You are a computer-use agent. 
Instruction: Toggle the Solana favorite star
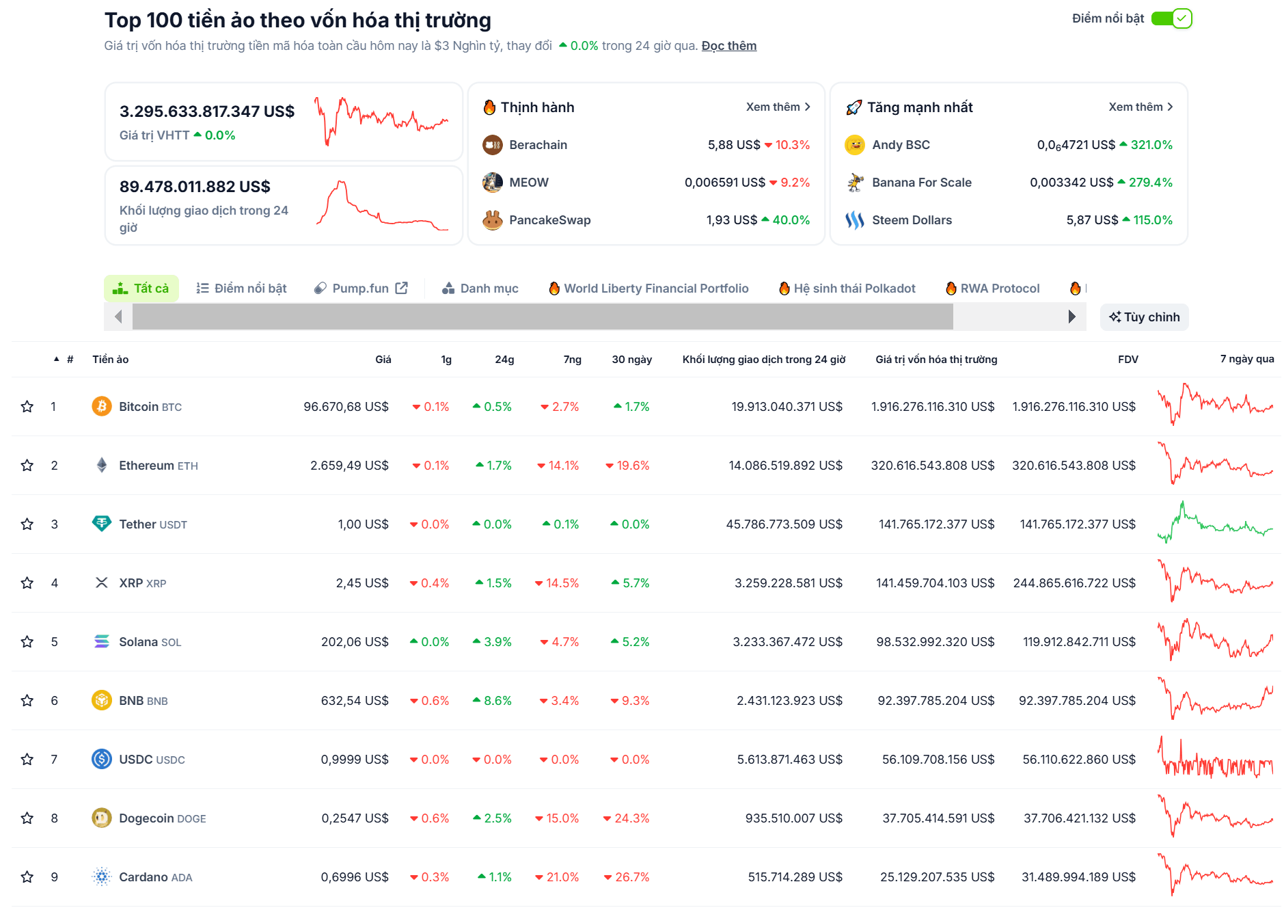[x=27, y=642]
